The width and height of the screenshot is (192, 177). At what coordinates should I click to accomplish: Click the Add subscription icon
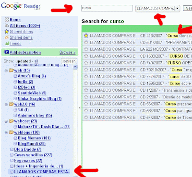point(7,52)
